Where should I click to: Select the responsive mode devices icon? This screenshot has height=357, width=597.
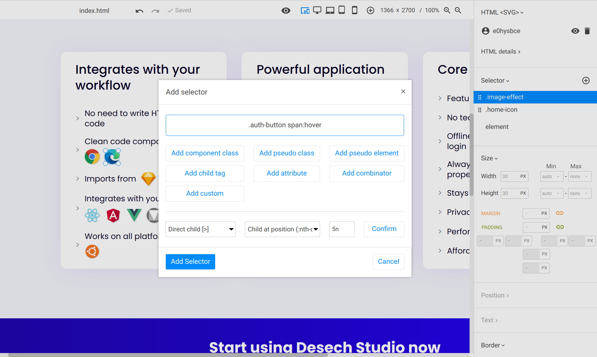click(305, 11)
